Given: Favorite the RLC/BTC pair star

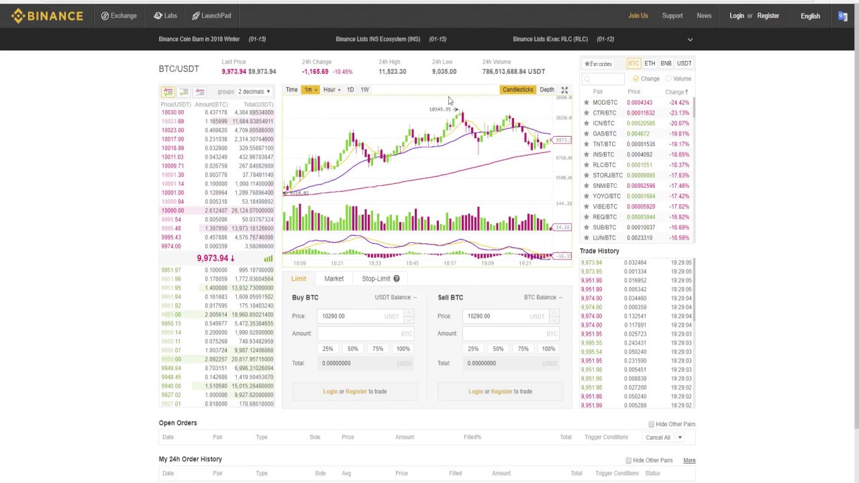Looking at the screenshot, I should pos(587,165).
